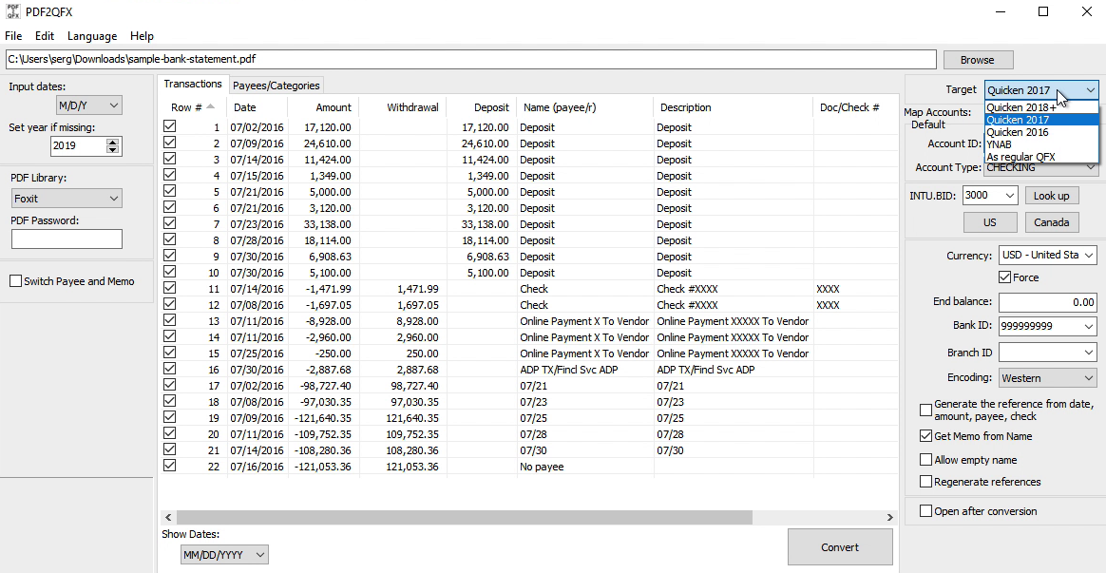Select Quicken 2018+ from target list
The height and width of the screenshot is (573, 1106).
[1041, 107]
